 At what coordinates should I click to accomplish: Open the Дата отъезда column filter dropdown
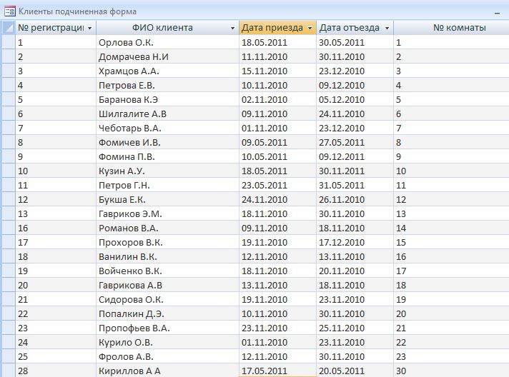coord(387,28)
